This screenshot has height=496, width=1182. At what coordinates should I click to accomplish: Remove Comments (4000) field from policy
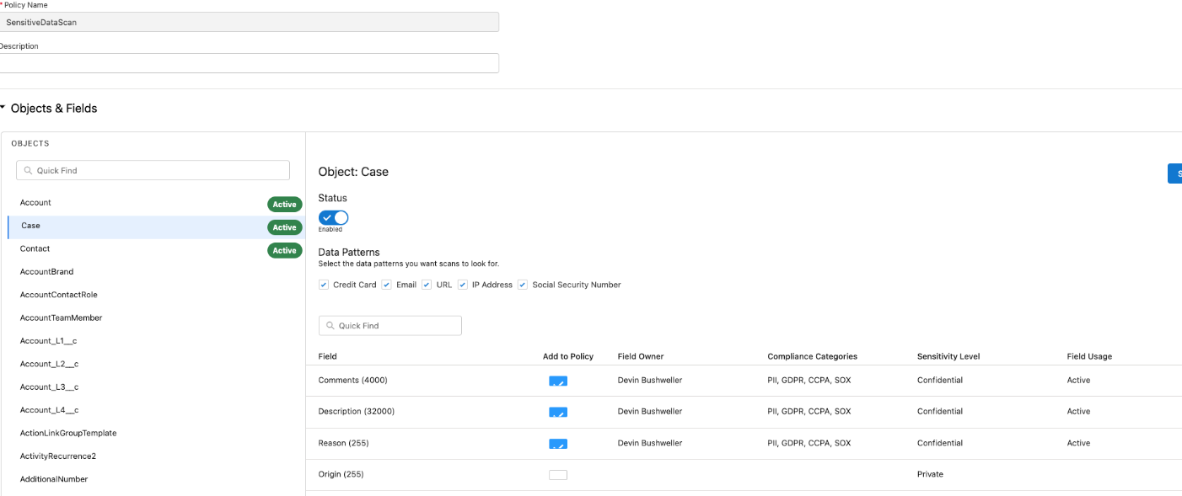558,381
